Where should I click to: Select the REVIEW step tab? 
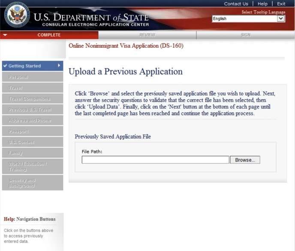[x=147, y=35]
